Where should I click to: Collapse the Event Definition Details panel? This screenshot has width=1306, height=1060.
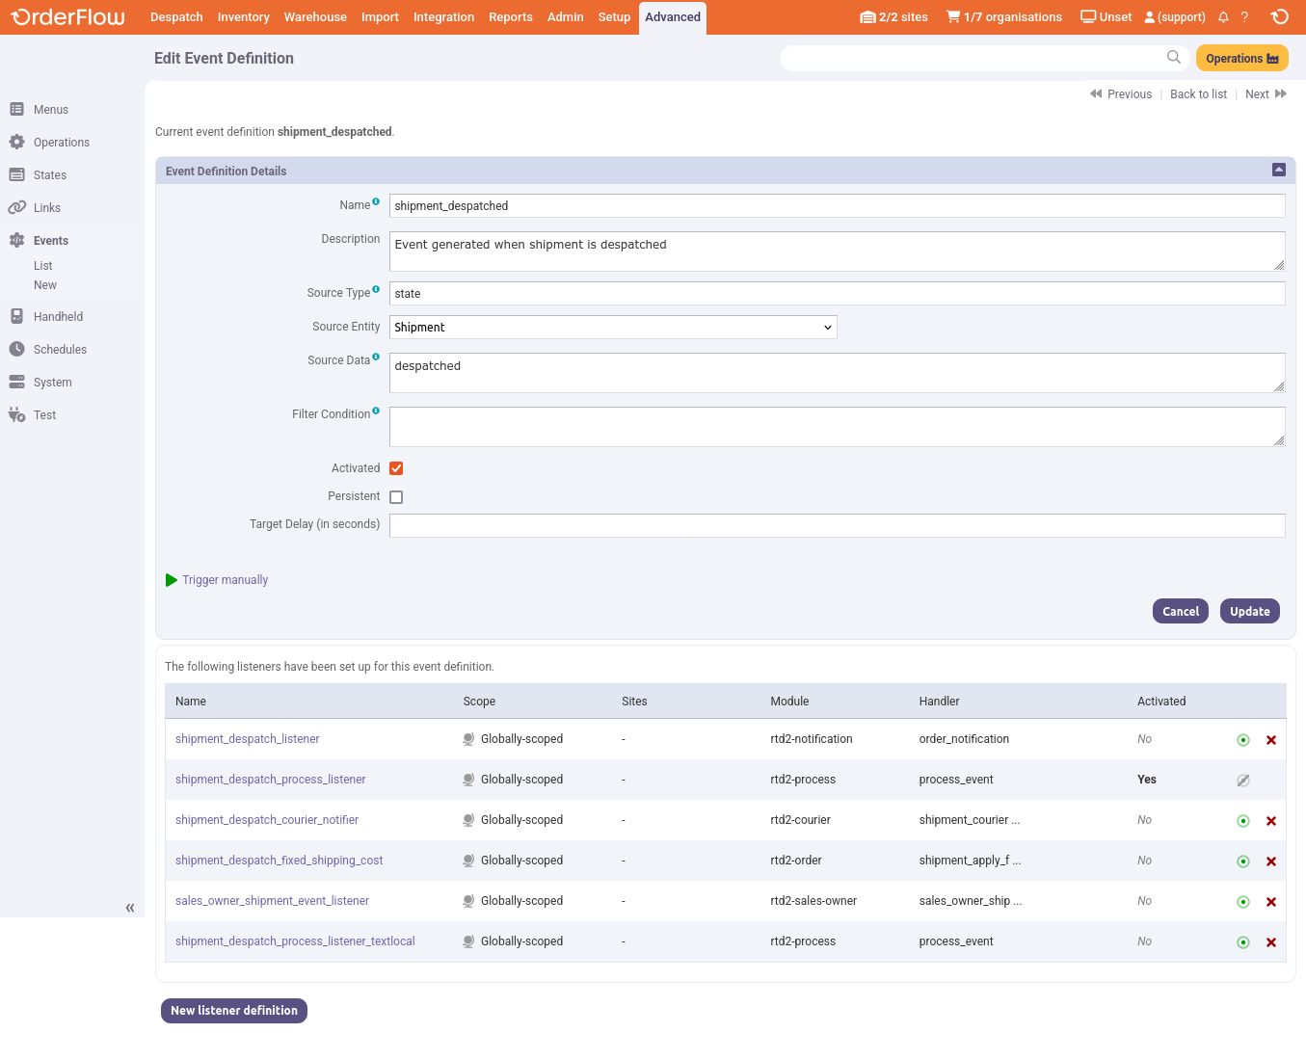(x=1278, y=170)
